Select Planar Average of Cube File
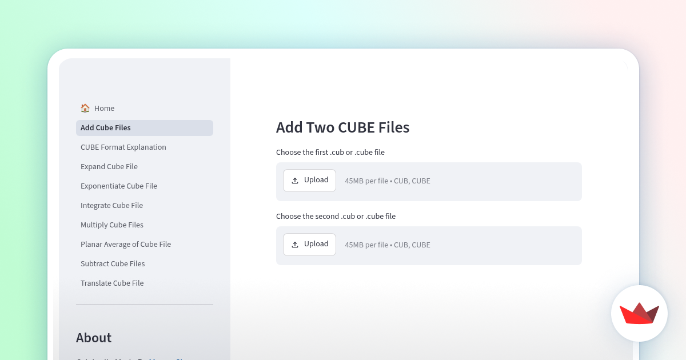 tap(144, 245)
